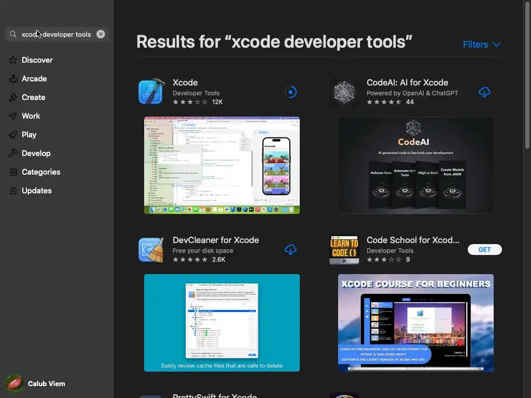Click the CodeAI app icon
531x398 pixels.
click(344, 92)
